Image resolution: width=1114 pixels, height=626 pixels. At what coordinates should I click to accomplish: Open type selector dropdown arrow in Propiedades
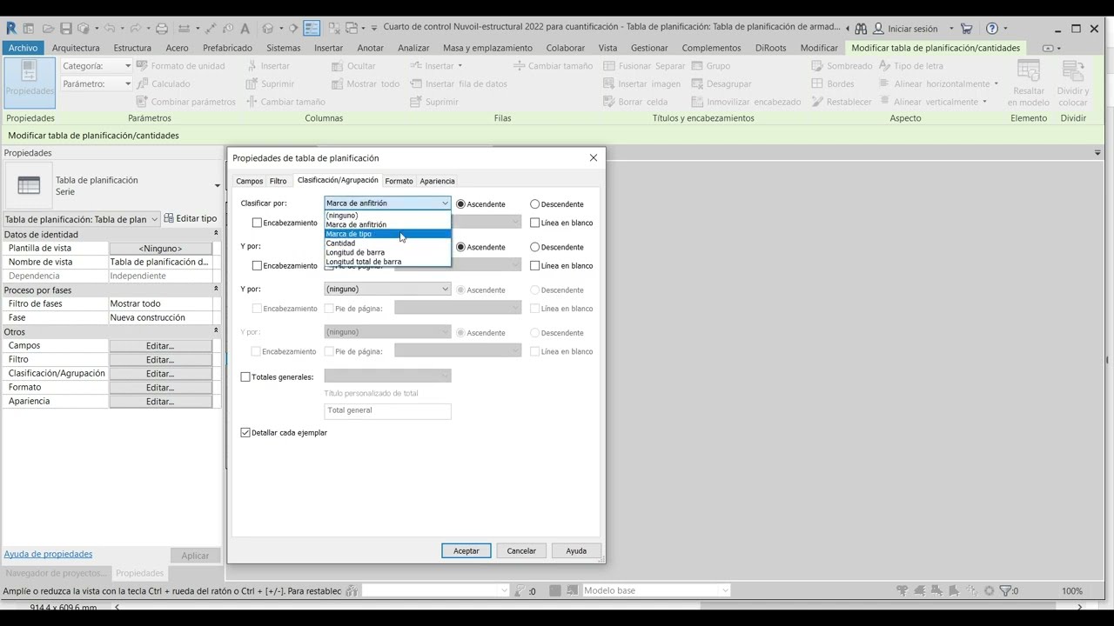[x=218, y=185]
